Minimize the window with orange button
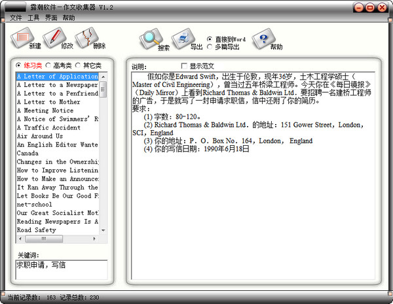This screenshot has height=304, width=393. click(359, 7)
